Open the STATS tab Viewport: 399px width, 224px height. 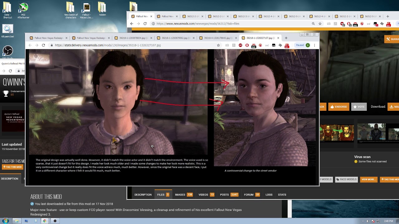(x=282, y=195)
